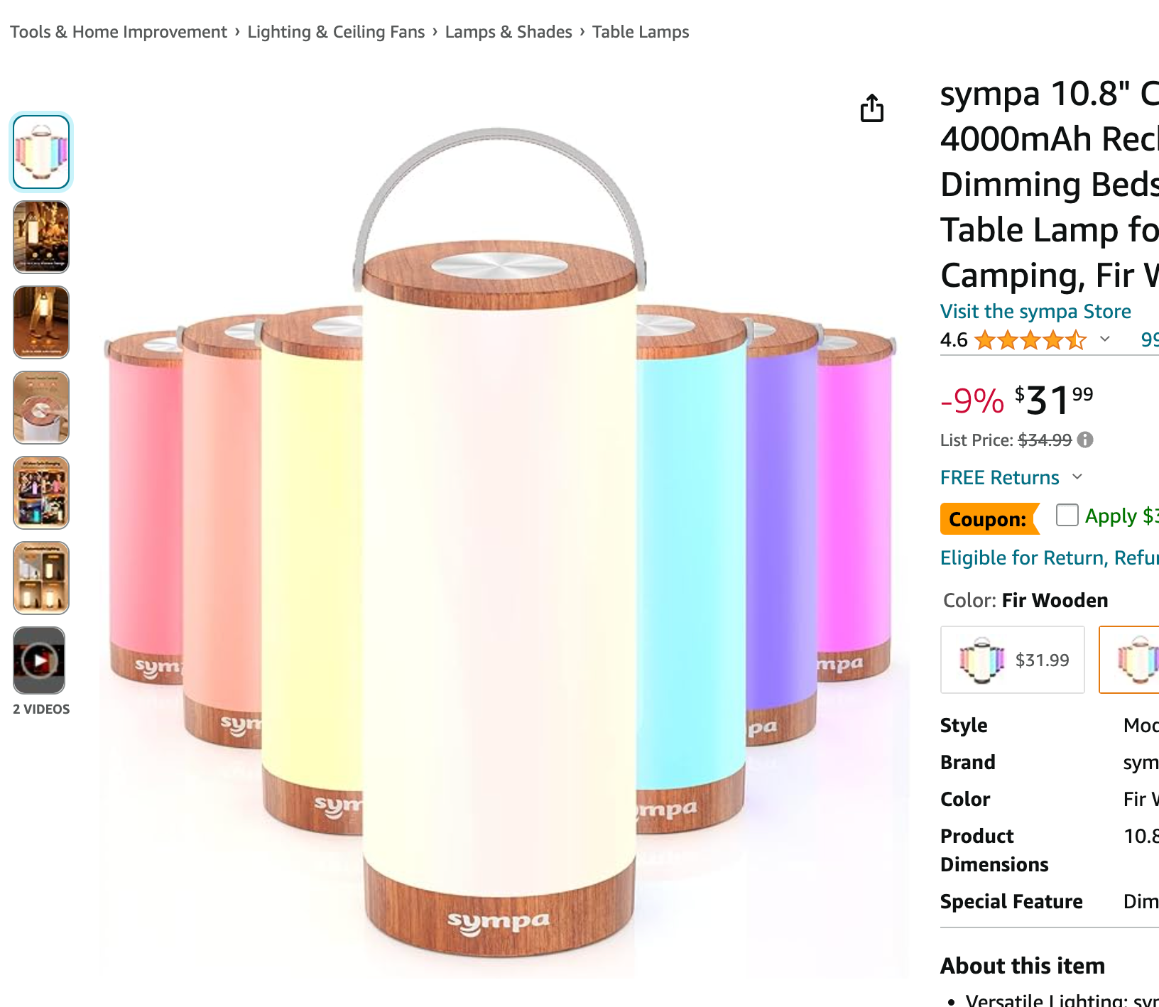
Task: Play the product video thumbnail
Action: (39, 660)
